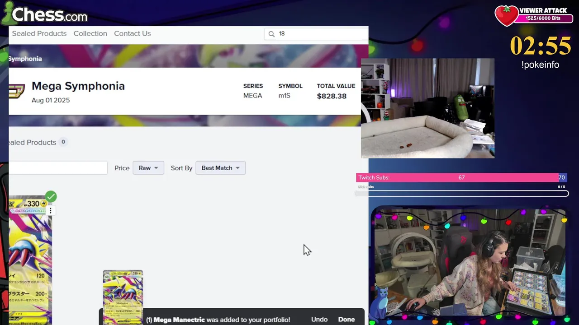Open the Sealed Products nav link

(x=39, y=33)
